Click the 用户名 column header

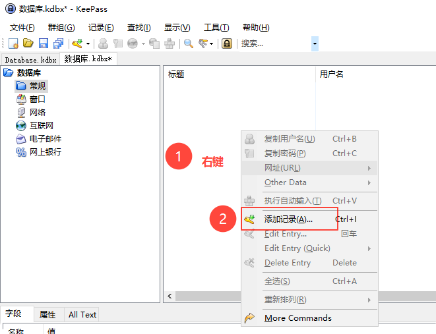point(376,74)
